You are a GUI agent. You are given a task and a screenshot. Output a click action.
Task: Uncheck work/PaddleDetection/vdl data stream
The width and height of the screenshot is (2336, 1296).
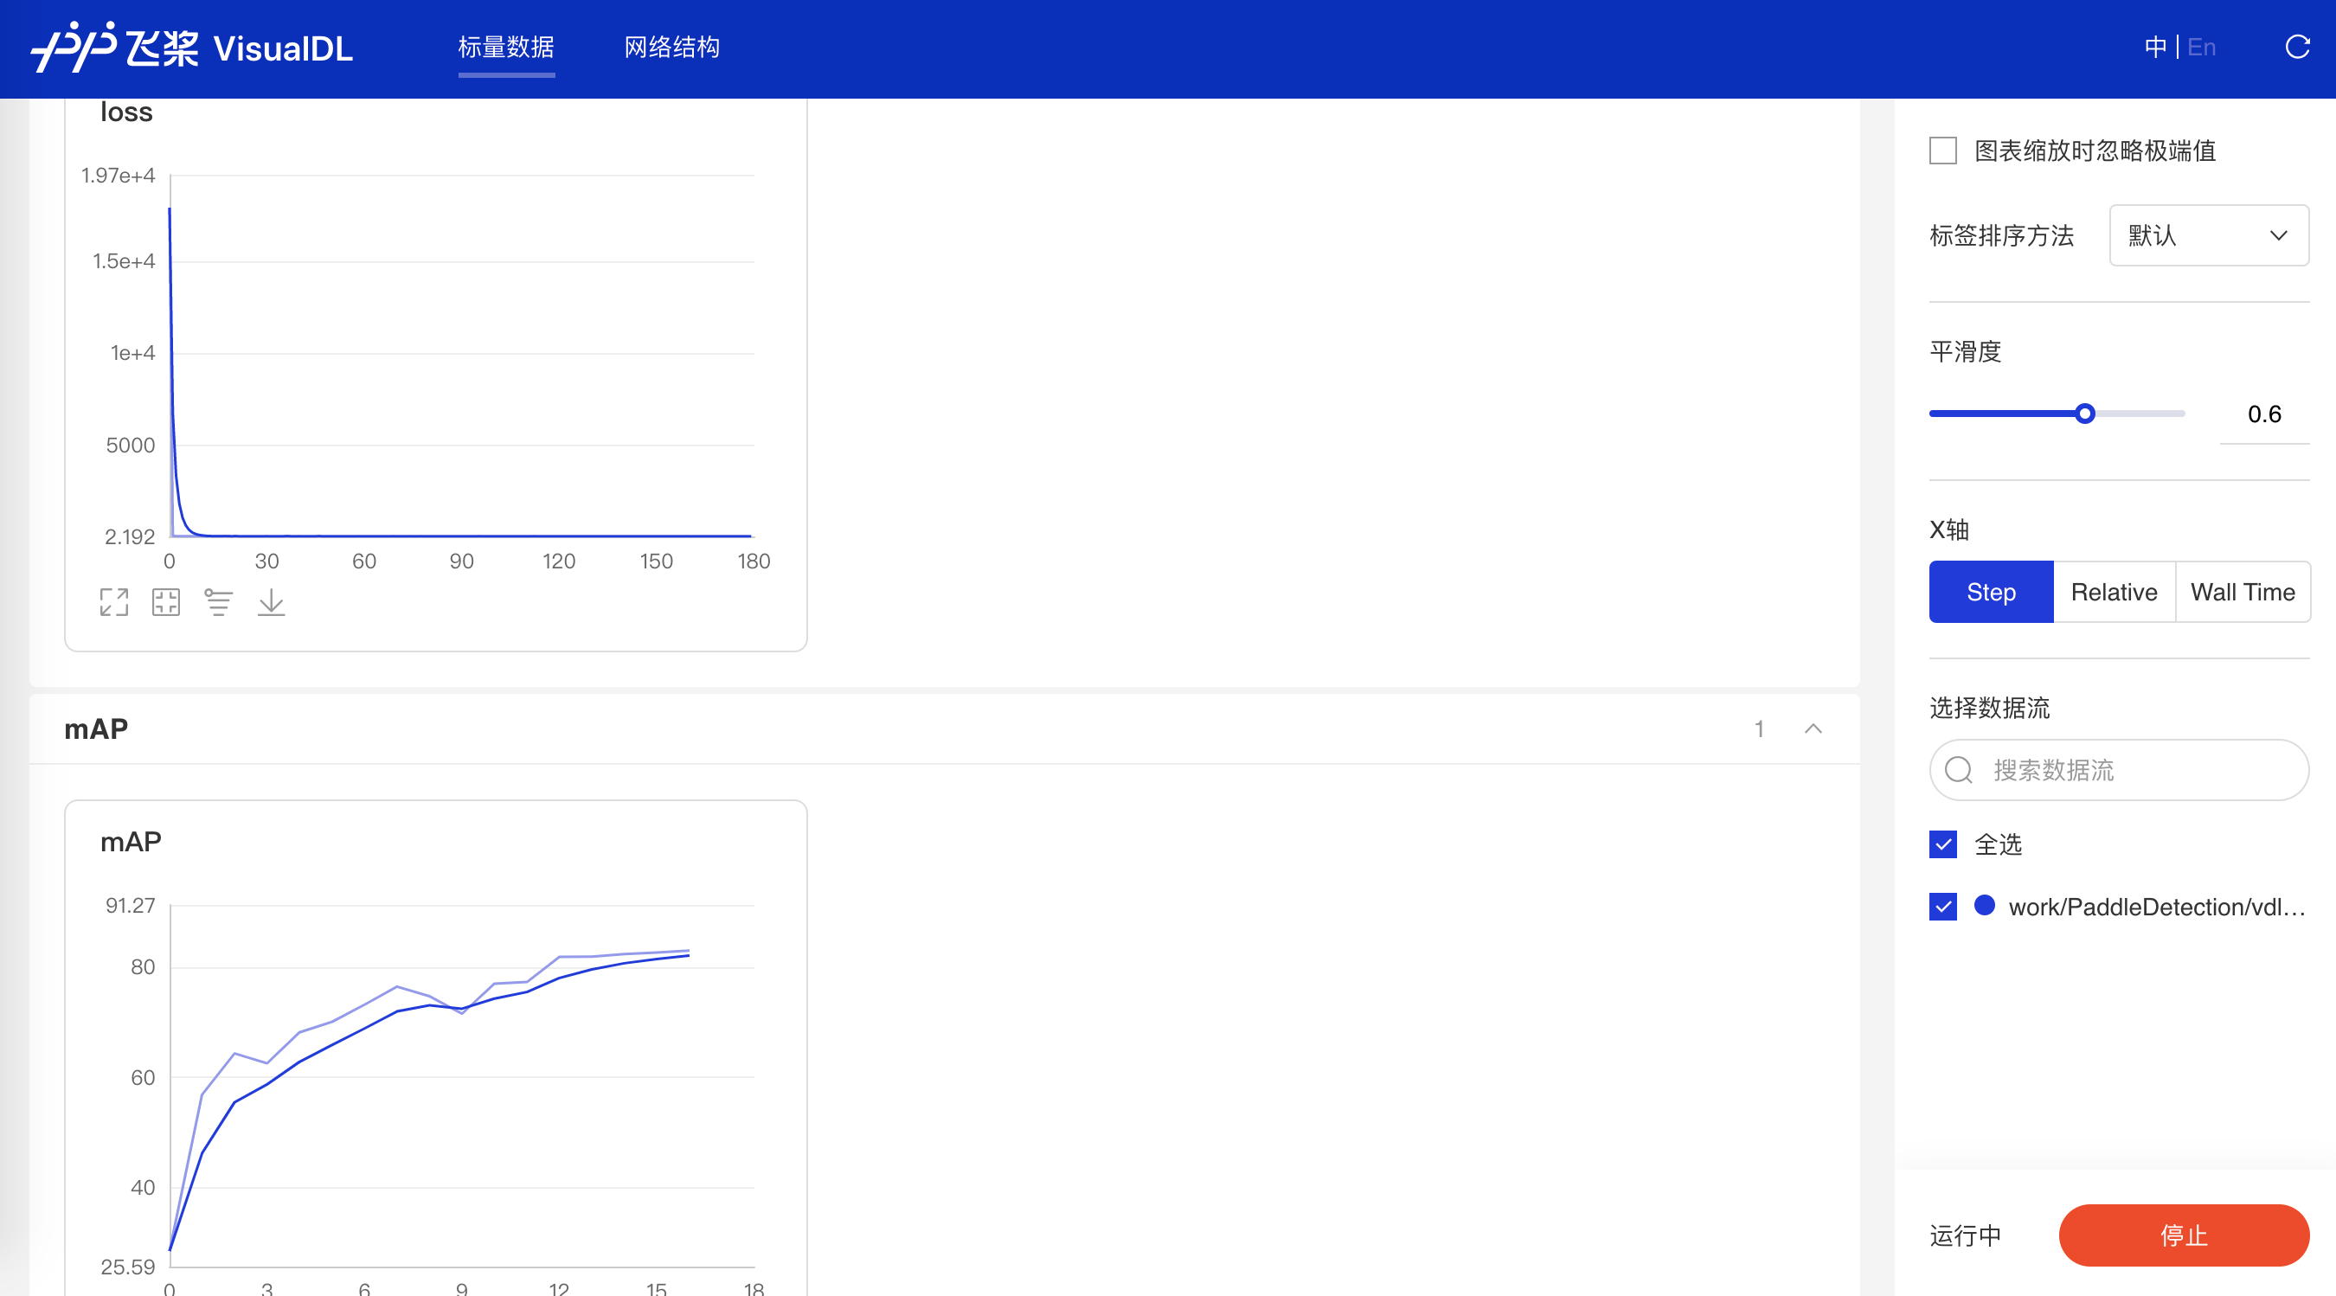(x=1943, y=907)
